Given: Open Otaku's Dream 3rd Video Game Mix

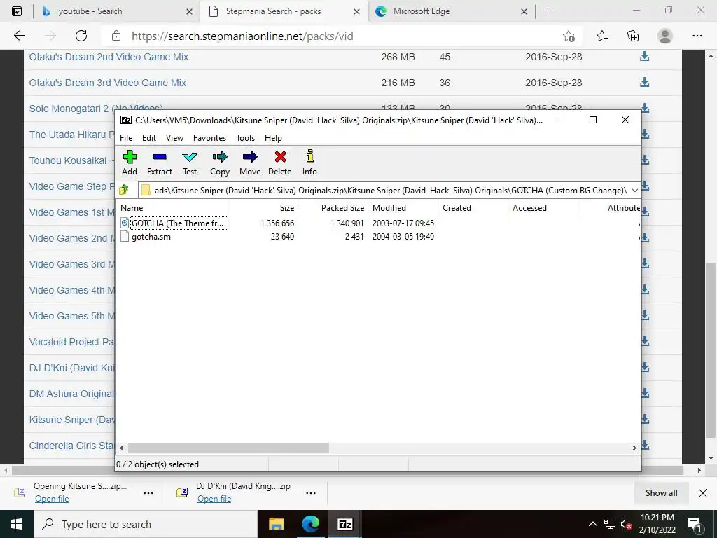Looking at the screenshot, I should tap(107, 83).
